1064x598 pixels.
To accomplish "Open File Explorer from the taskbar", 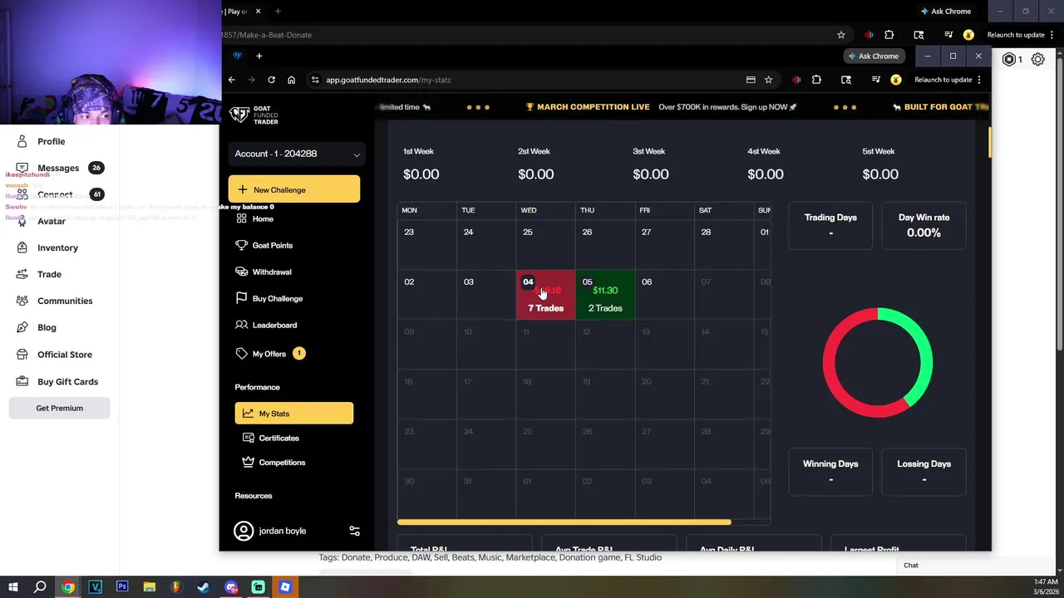I will click(149, 587).
